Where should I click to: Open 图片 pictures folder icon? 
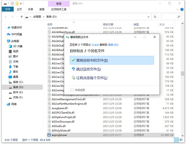(x=10, y=56)
